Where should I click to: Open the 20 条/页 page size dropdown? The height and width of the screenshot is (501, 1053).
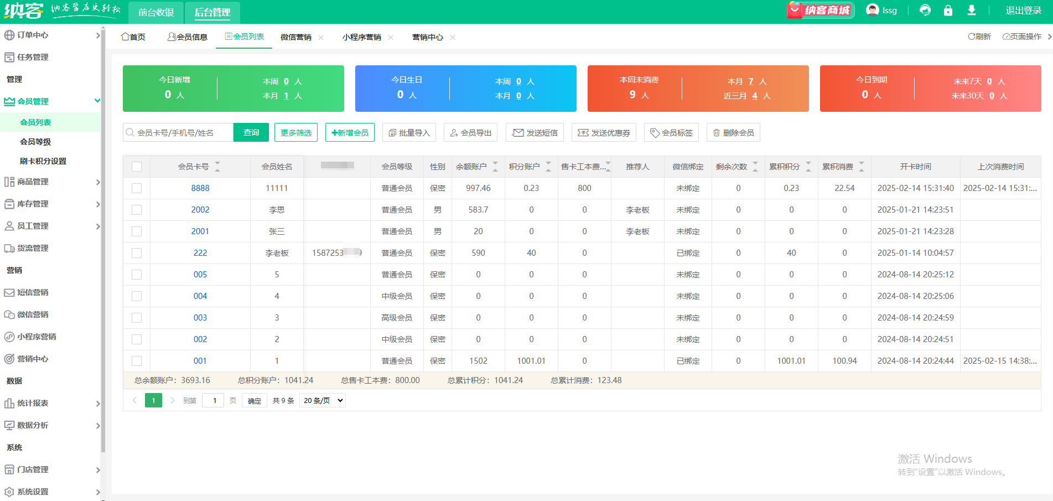323,400
